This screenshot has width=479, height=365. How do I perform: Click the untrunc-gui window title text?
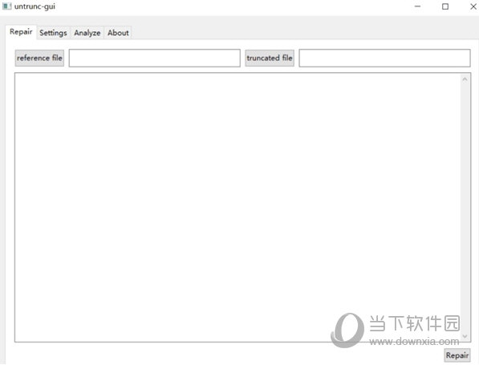pos(35,6)
